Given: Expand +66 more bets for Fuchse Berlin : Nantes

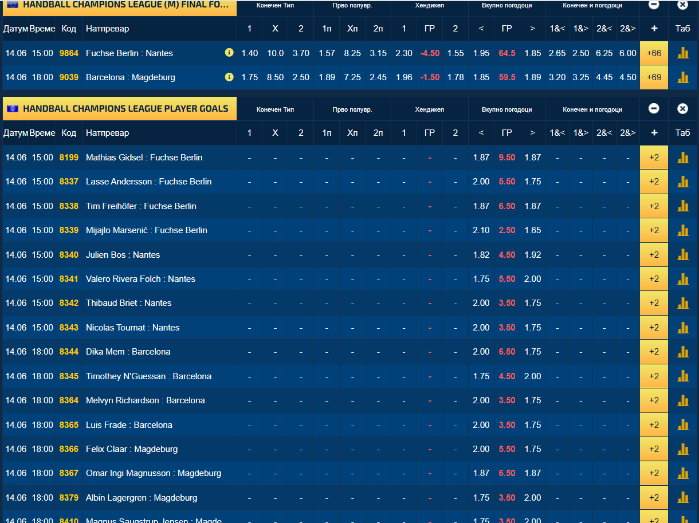Looking at the screenshot, I should tap(654, 53).
